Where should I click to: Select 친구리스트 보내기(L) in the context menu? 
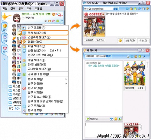45,55
